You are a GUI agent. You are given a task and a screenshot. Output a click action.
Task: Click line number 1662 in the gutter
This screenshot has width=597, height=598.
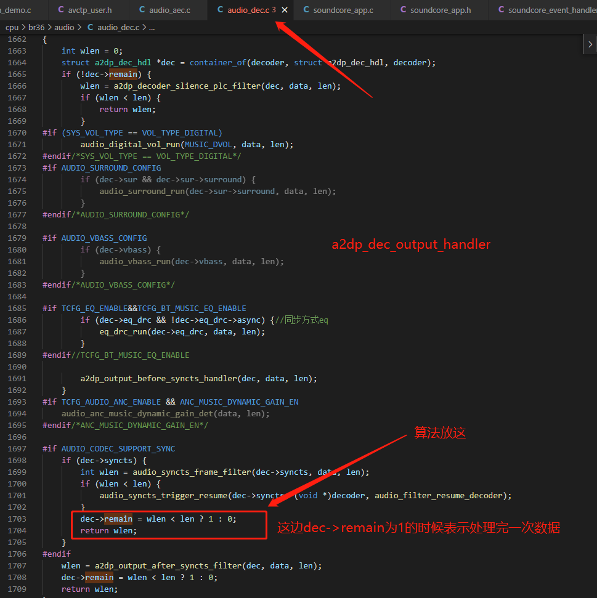pos(17,39)
